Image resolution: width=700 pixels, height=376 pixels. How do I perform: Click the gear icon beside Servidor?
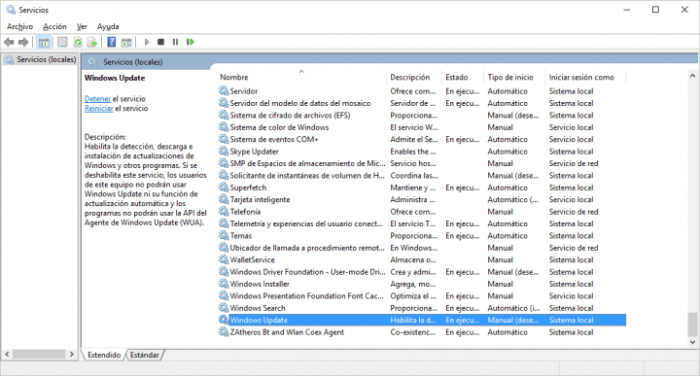pos(224,91)
